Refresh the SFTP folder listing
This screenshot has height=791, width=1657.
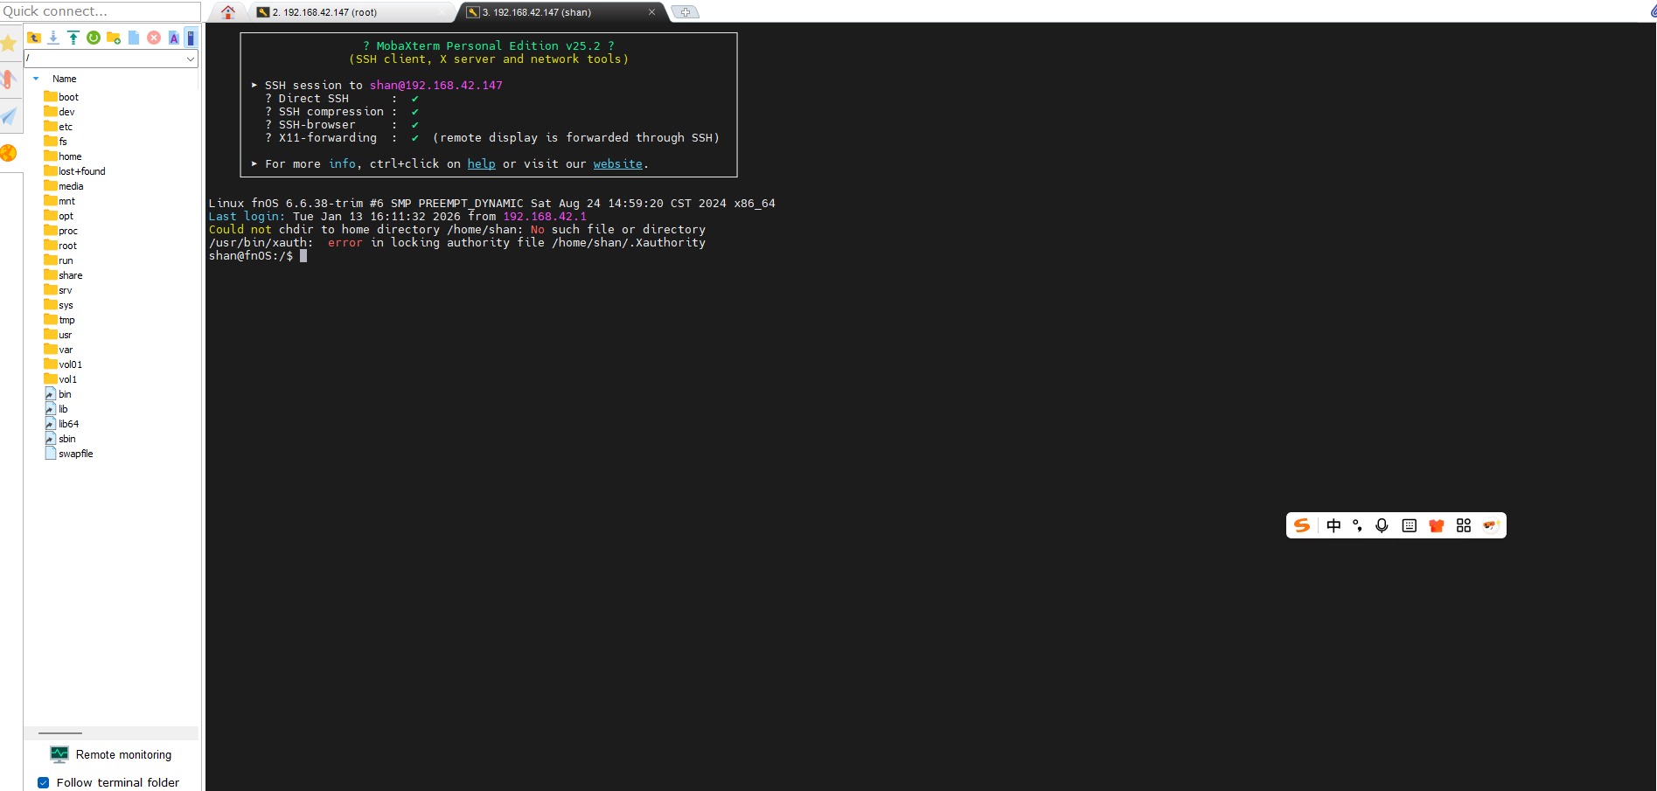click(94, 38)
